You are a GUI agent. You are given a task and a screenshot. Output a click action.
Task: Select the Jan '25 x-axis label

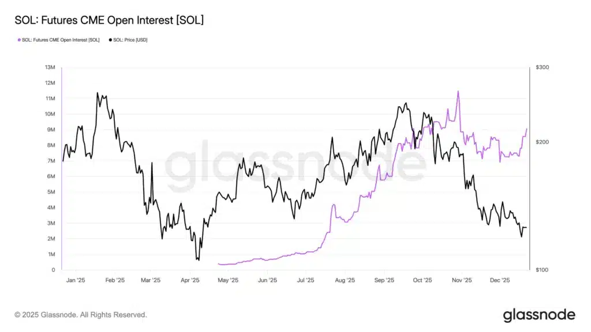click(x=76, y=281)
